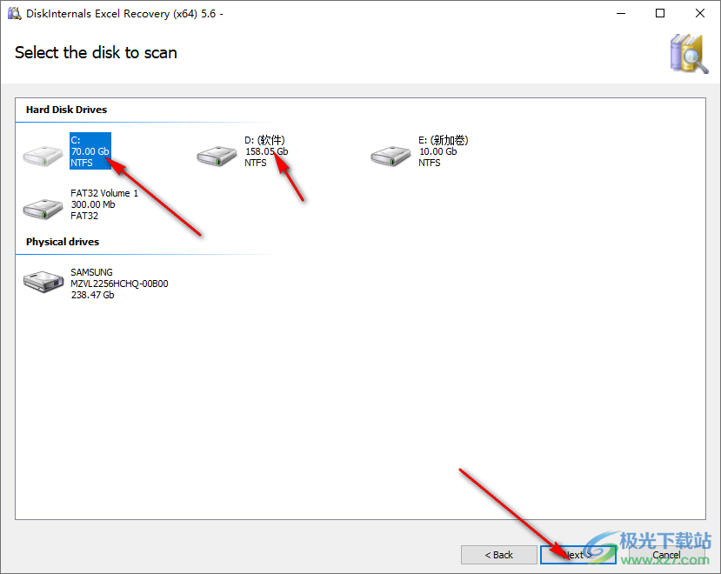Cancel the recovery wizard
Screen dimensions: 721x574
coord(666,555)
